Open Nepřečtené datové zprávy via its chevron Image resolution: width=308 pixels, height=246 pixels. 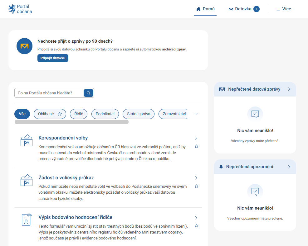point(289,89)
